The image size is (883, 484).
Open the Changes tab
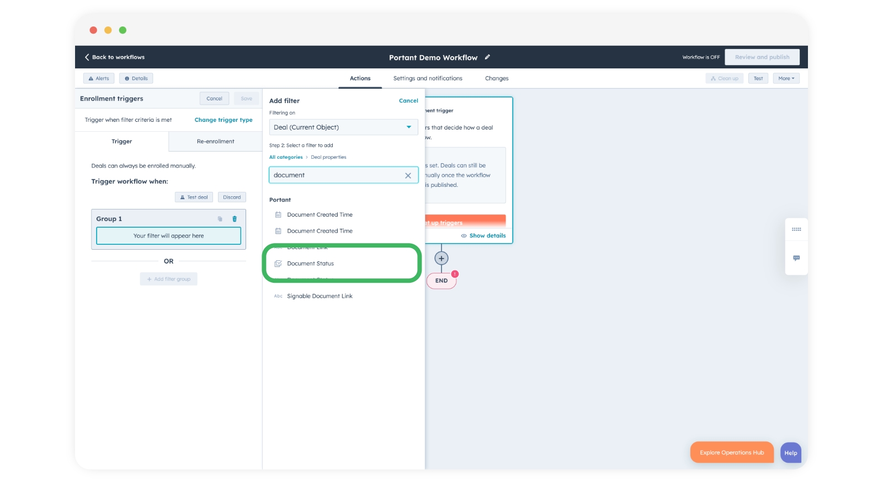coord(497,78)
